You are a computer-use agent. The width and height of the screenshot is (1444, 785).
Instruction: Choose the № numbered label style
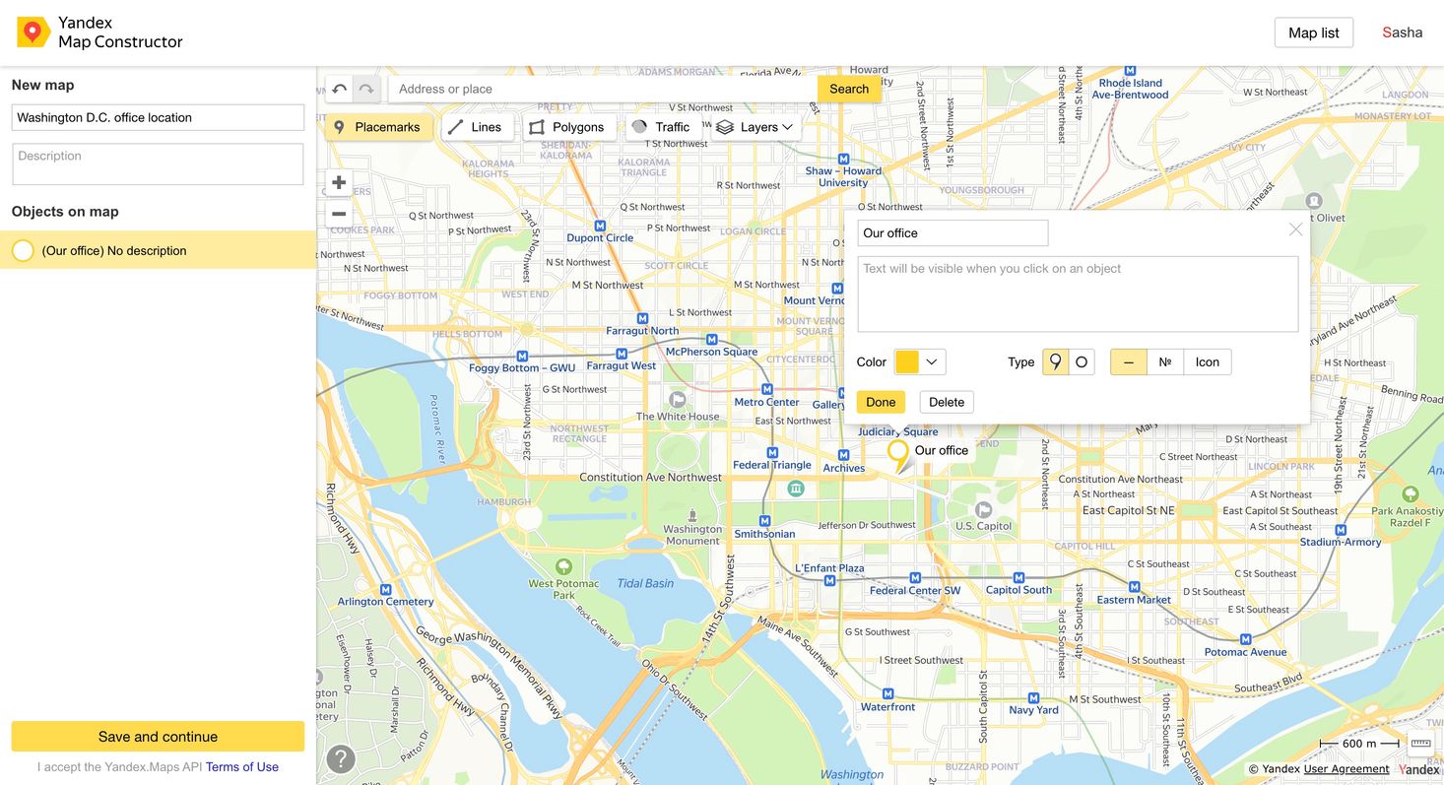point(1165,361)
